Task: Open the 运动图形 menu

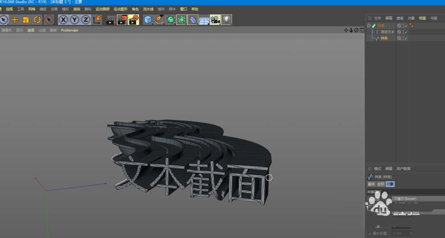Action: 120,9
